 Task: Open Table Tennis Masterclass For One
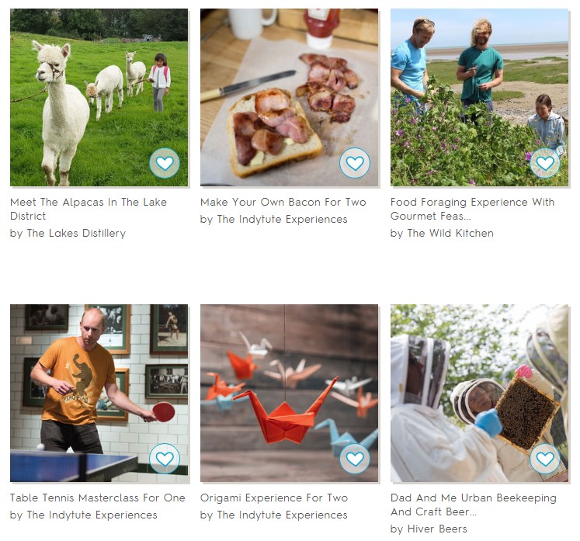pos(98,498)
